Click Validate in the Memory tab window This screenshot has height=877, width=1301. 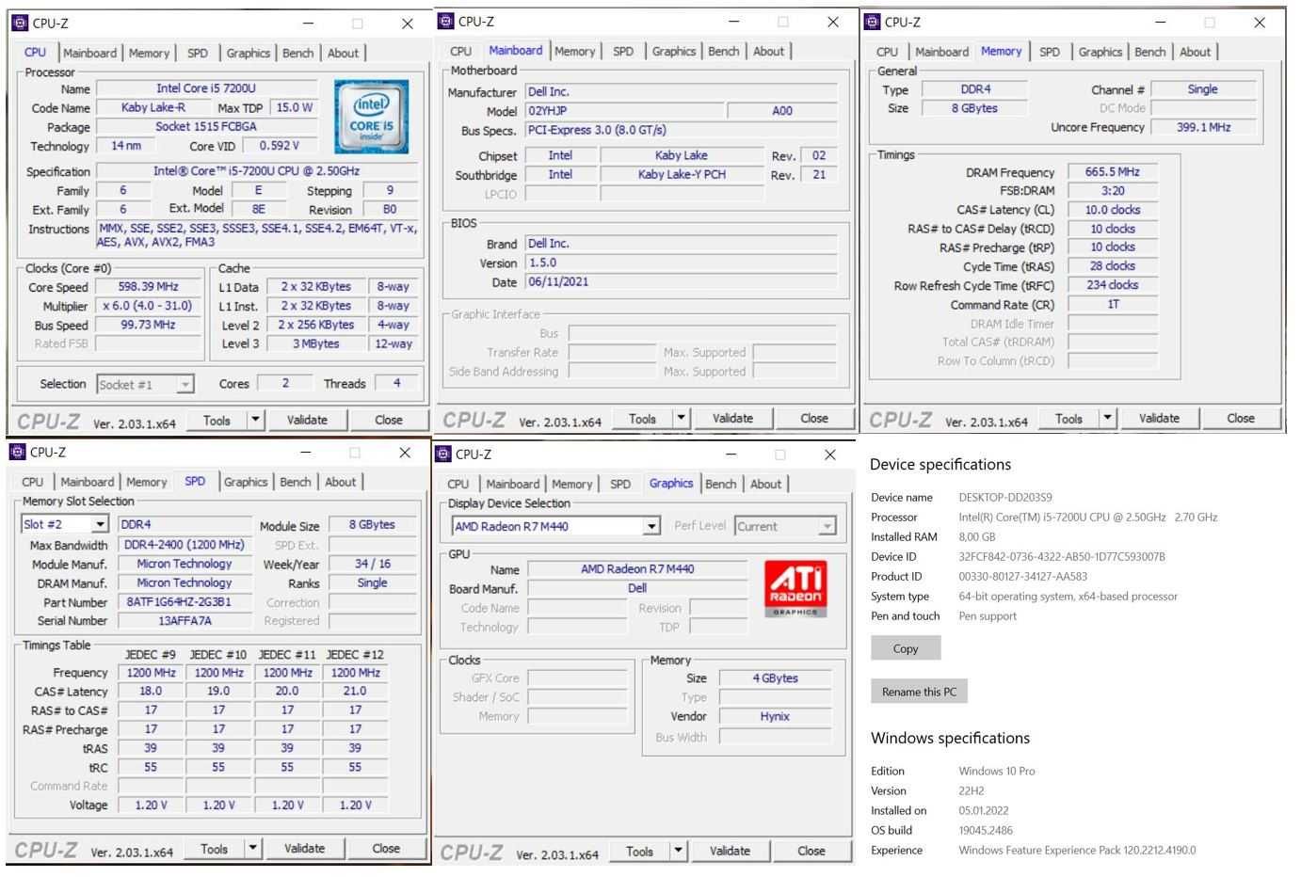tap(1159, 418)
